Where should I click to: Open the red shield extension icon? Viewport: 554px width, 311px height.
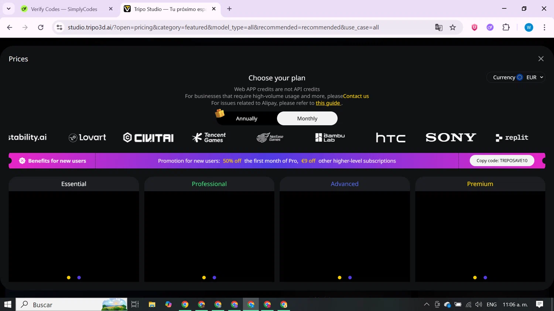pyautogui.click(x=475, y=27)
